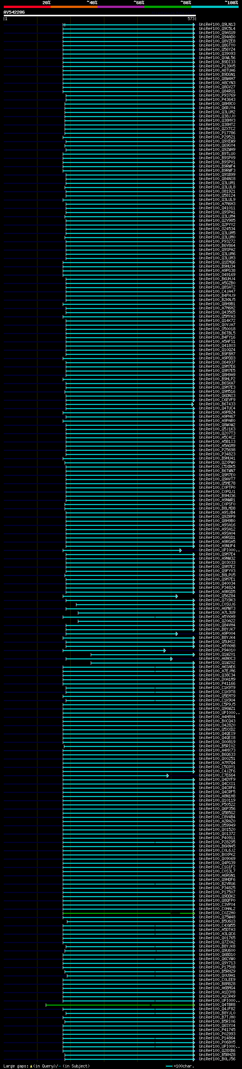The image size is (242, 1069).
Task: Select label UniRef100_Q6RJY4
Action: coord(217,108)
